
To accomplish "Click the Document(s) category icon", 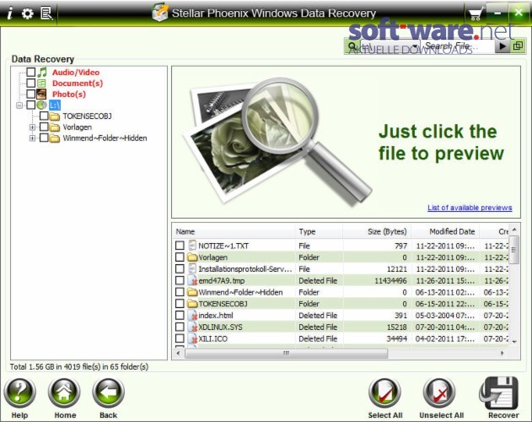I will point(41,84).
